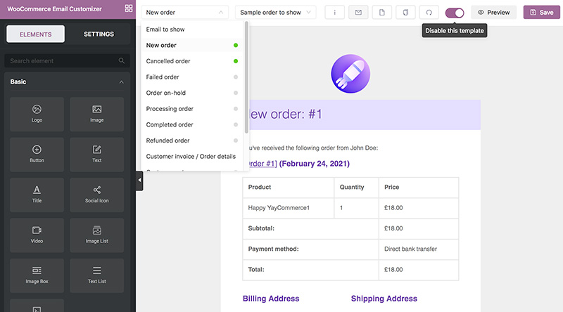The width and height of the screenshot is (563, 312).
Task: Click the search magnifier icon
Action: (122, 60)
